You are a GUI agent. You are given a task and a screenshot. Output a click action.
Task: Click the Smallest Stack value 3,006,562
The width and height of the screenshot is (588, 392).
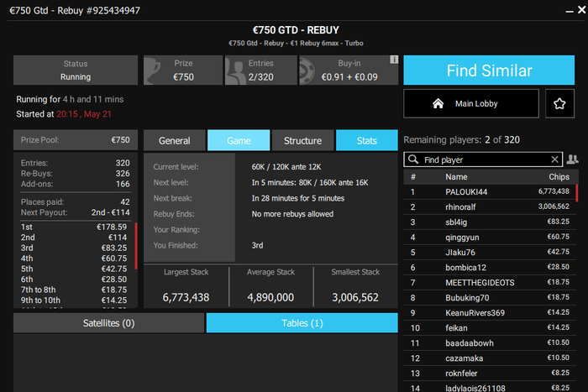(x=355, y=297)
